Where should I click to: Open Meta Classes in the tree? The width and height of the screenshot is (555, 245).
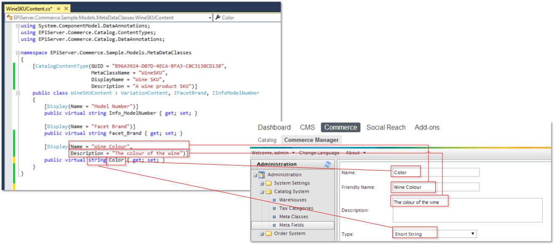click(x=293, y=217)
